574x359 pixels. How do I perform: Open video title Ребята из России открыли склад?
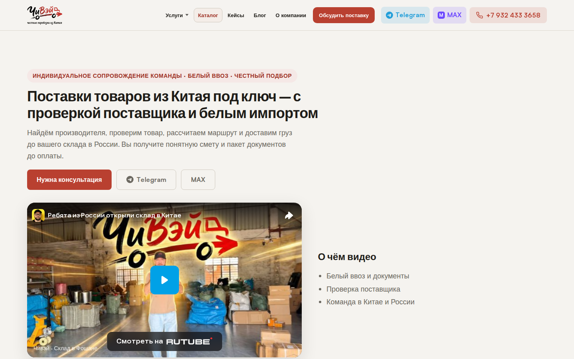tap(114, 215)
